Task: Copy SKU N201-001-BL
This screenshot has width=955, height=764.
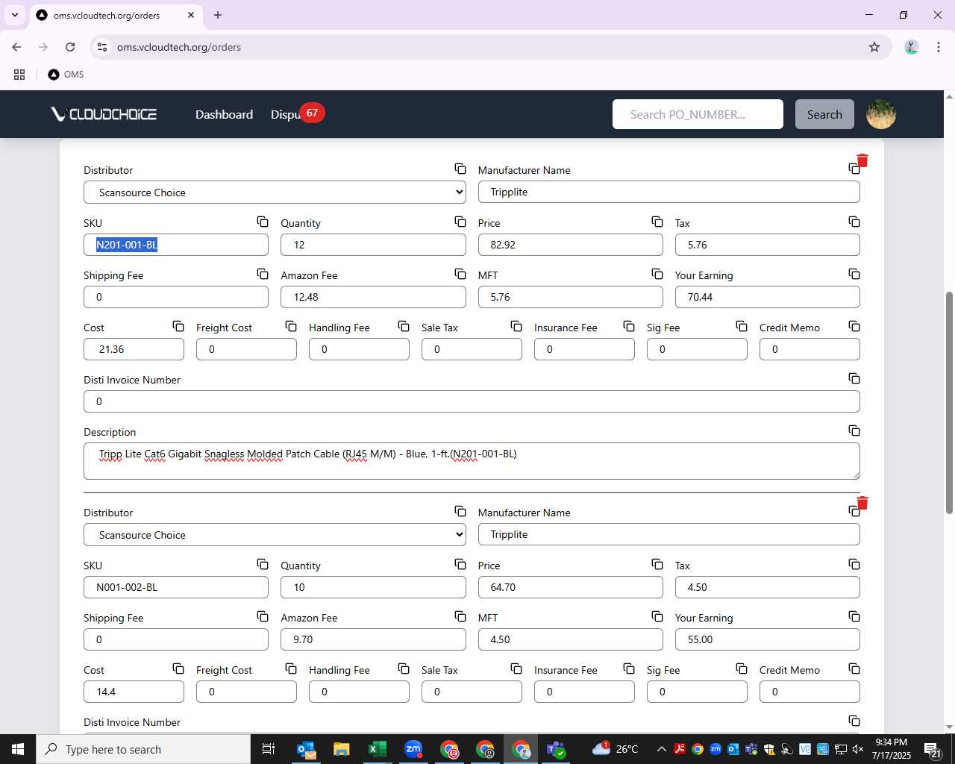Action: (263, 222)
